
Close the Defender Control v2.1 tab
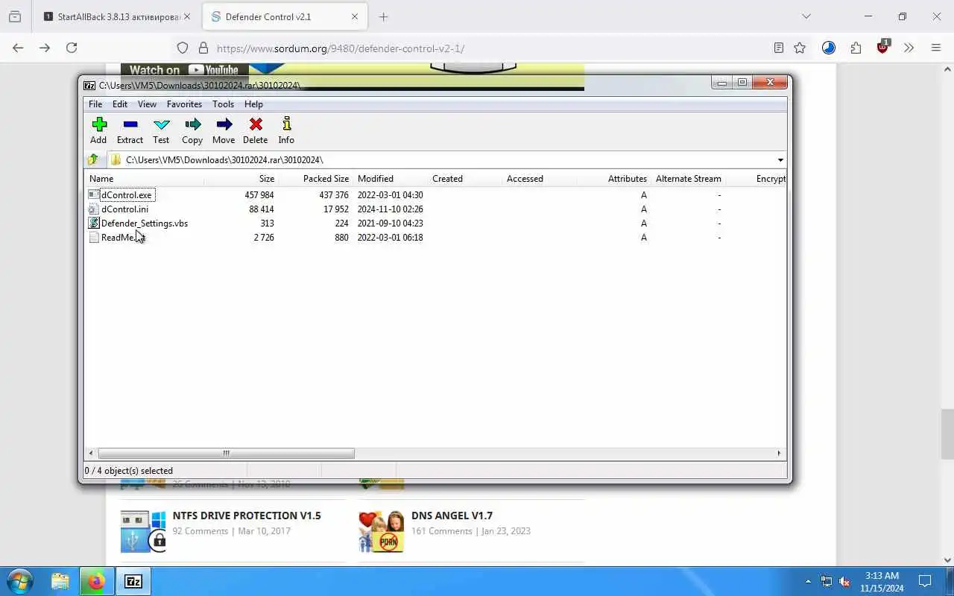[x=355, y=16]
